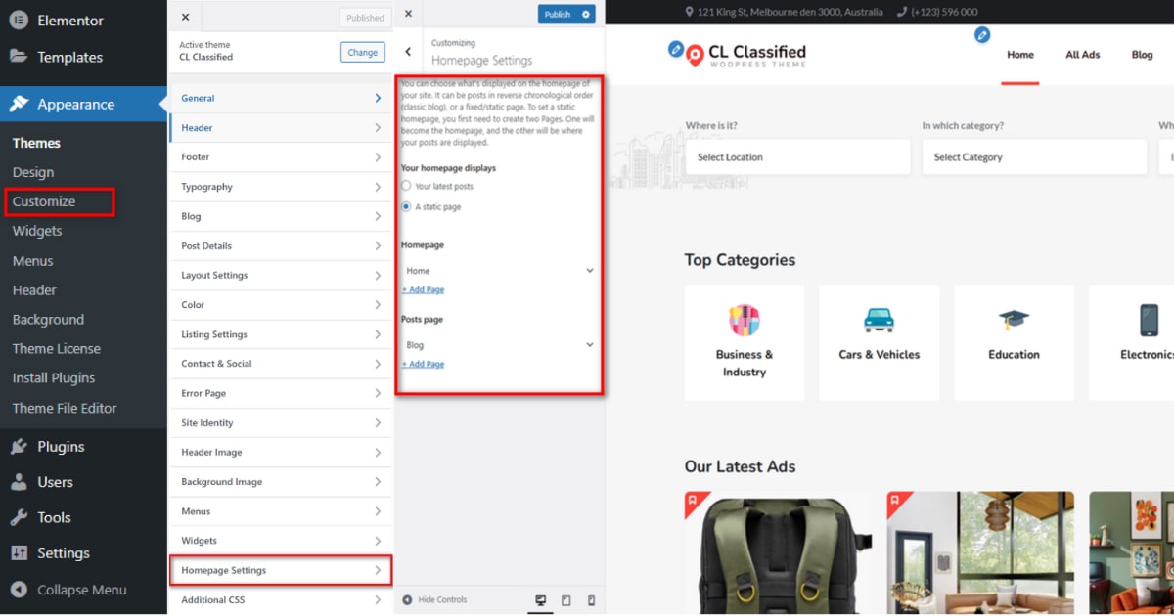This screenshot has height=616, width=1174.
Task: Open the Select Category dropdown
Action: (1034, 156)
